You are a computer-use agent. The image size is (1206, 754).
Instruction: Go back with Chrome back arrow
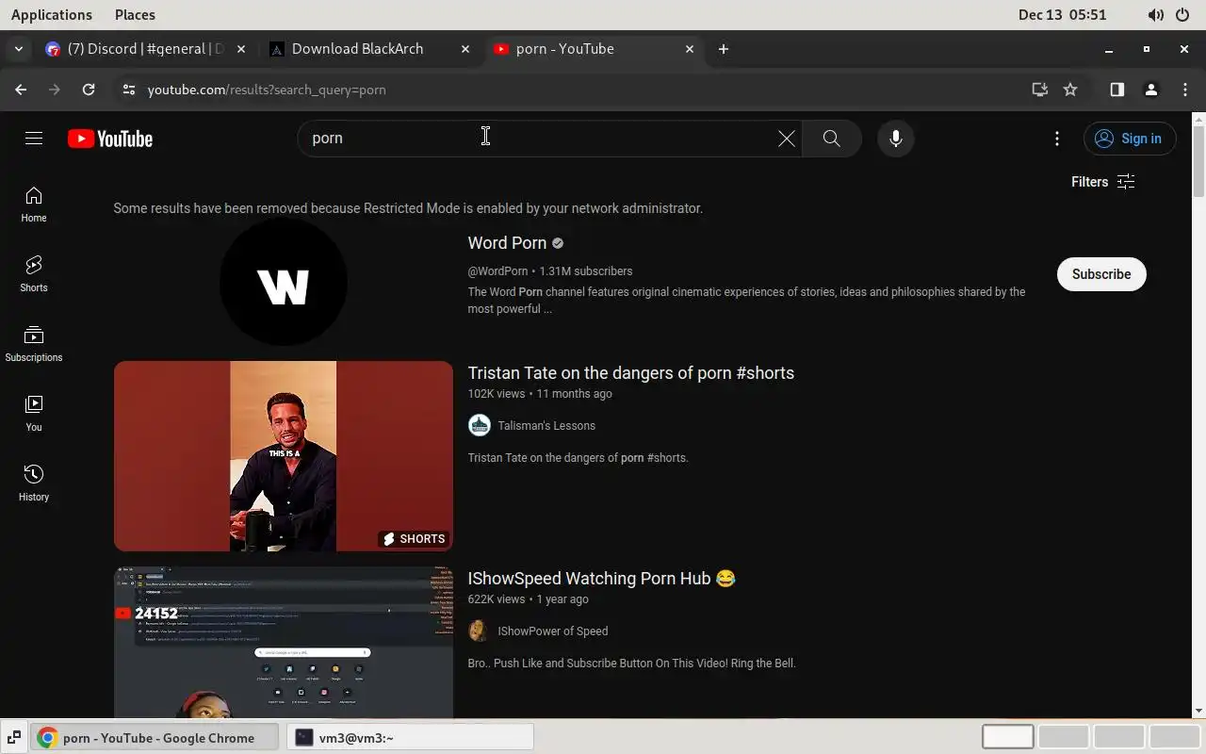(x=21, y=90)
